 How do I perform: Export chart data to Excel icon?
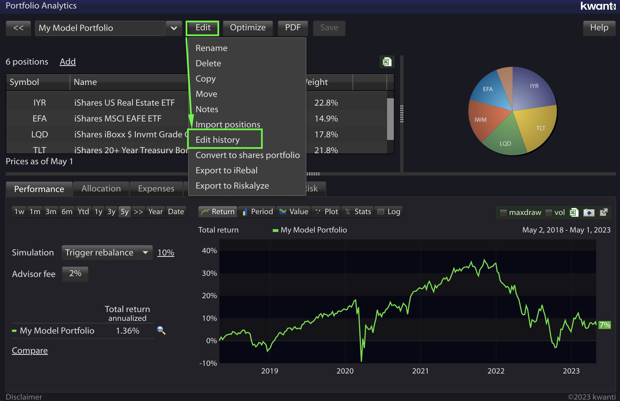pos(574,212)
